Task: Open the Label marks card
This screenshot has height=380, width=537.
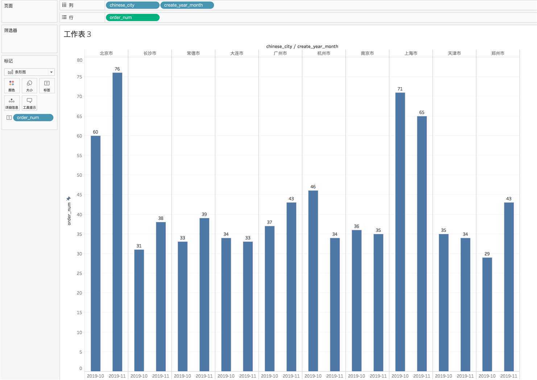Action: (x=47, y=86)
